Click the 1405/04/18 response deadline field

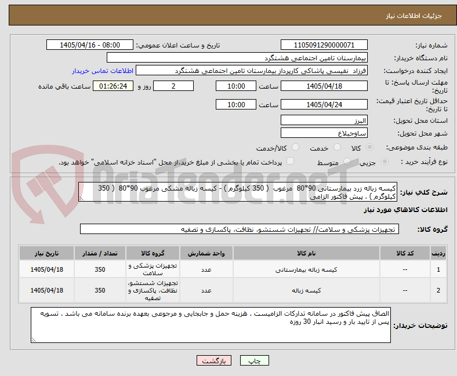point(324,86)
